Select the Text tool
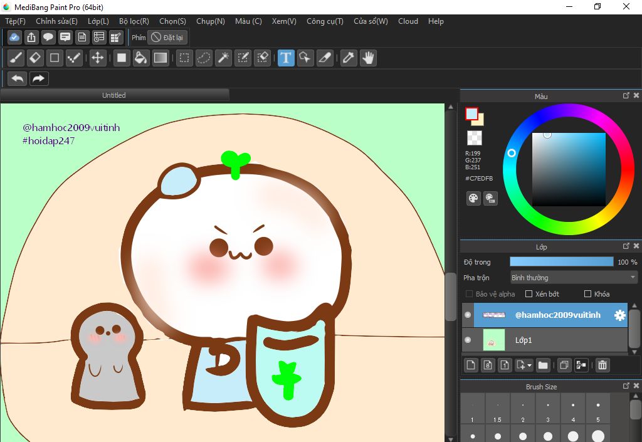This screenshot has width=642, height=442. coord(286,58)
